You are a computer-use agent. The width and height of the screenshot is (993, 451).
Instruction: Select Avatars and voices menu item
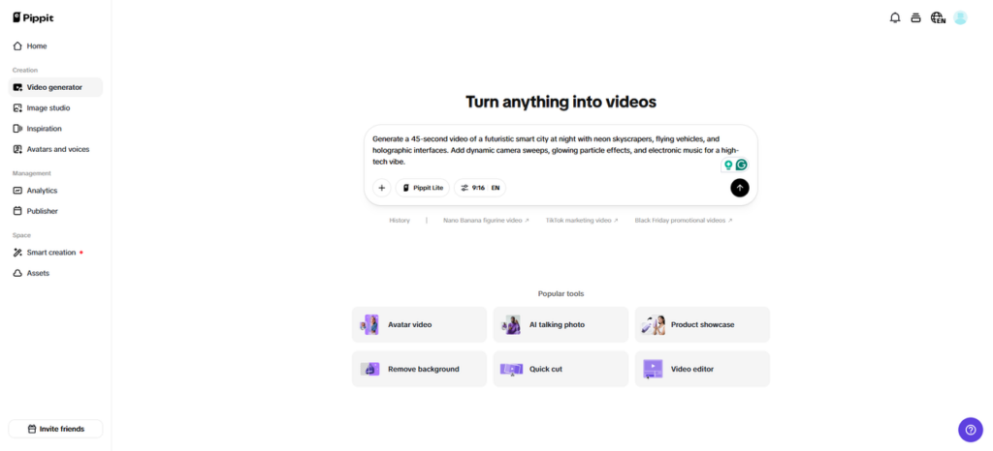click(55, 149)
